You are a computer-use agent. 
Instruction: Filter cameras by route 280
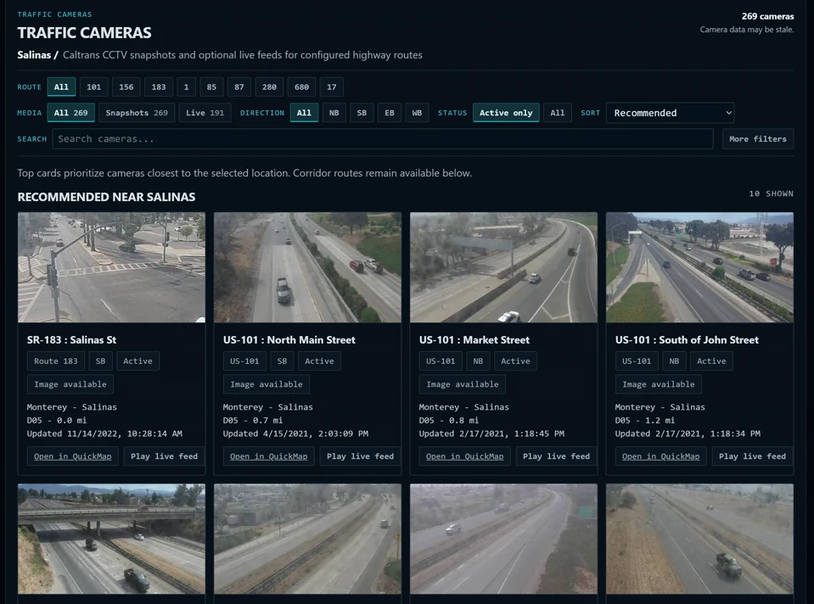click(269, 87)
